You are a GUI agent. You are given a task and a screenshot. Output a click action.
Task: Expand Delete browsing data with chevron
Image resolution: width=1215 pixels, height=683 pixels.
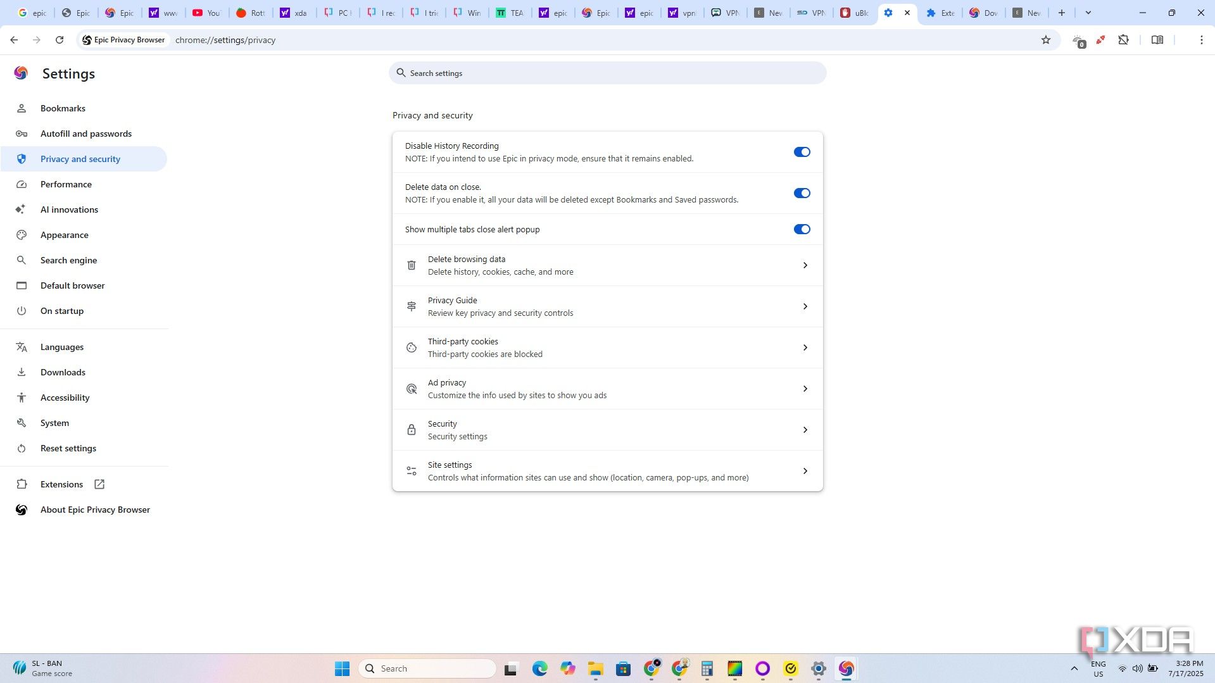[x=805, y=265]
